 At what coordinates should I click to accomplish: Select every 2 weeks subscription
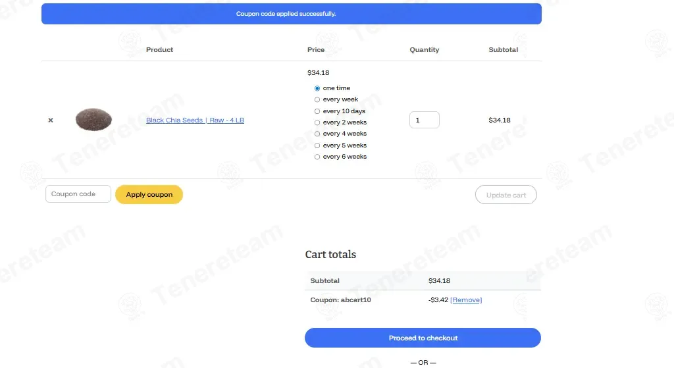[317, 122]
